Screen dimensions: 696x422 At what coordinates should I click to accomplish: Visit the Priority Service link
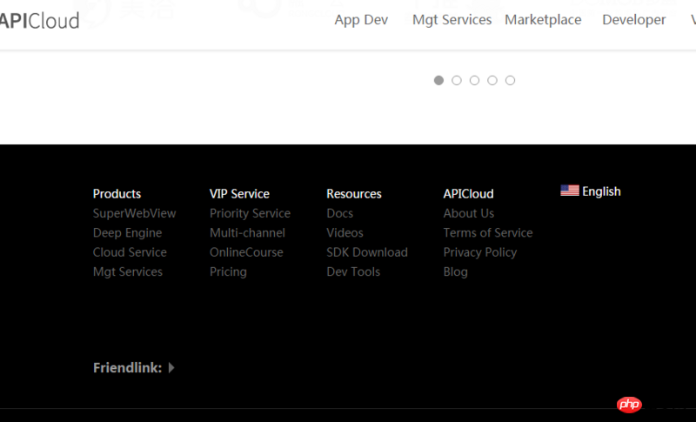click(250, 213)
